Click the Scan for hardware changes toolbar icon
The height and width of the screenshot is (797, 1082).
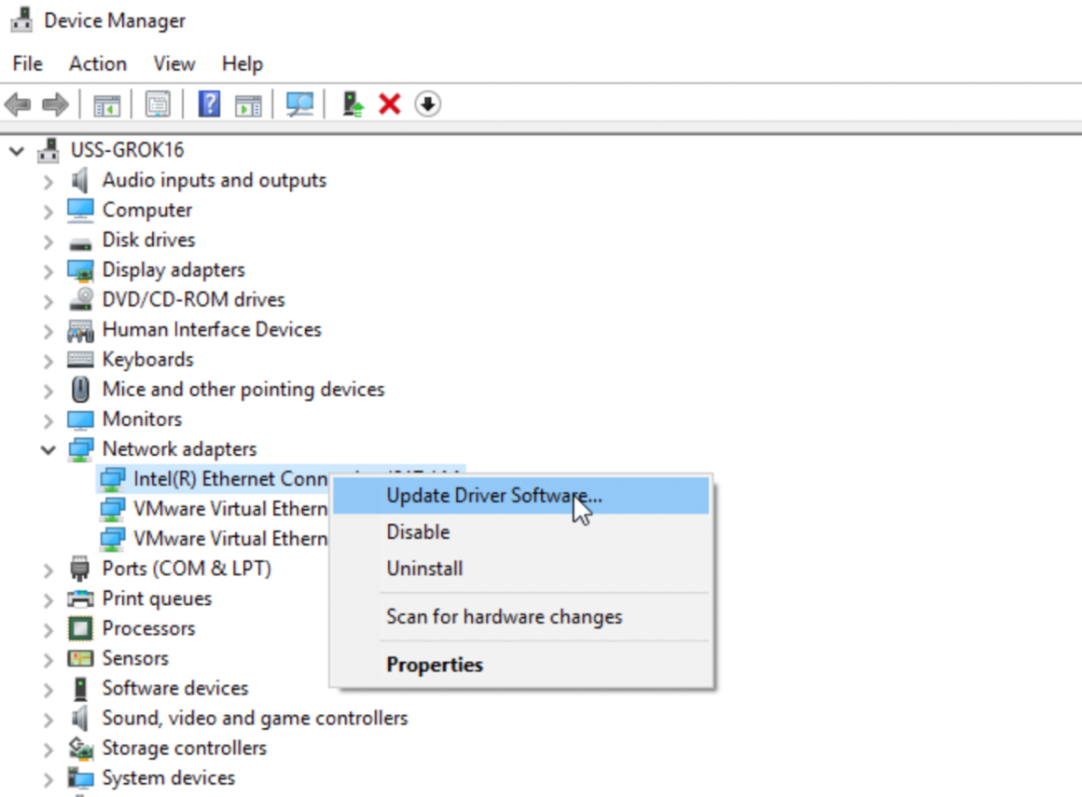299,103
